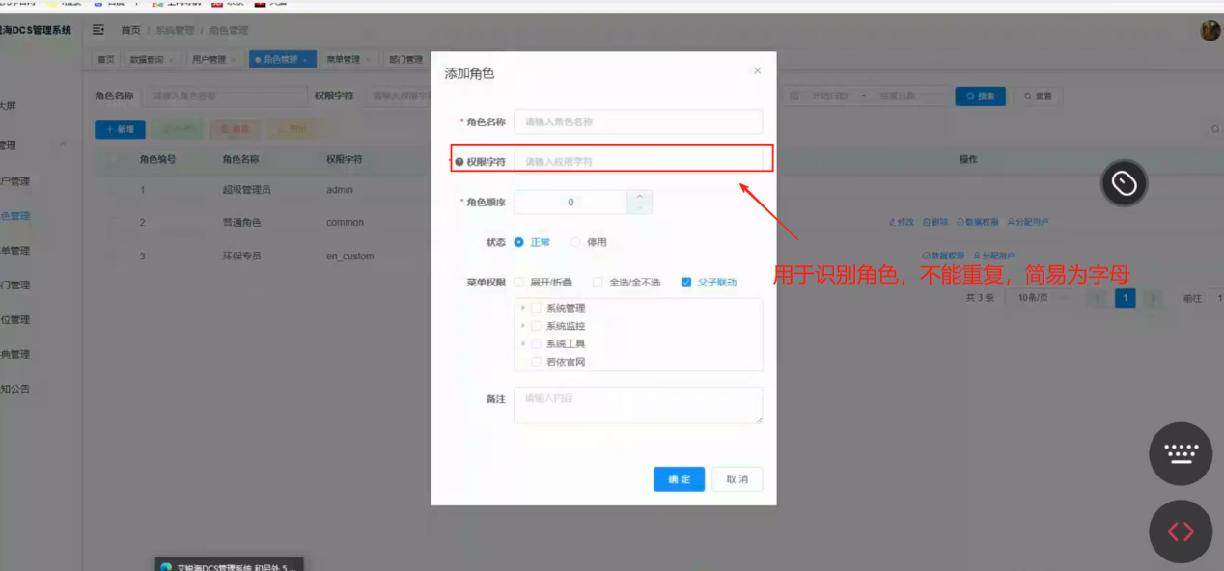Check the 全选/全不选 checkbox

598,283
